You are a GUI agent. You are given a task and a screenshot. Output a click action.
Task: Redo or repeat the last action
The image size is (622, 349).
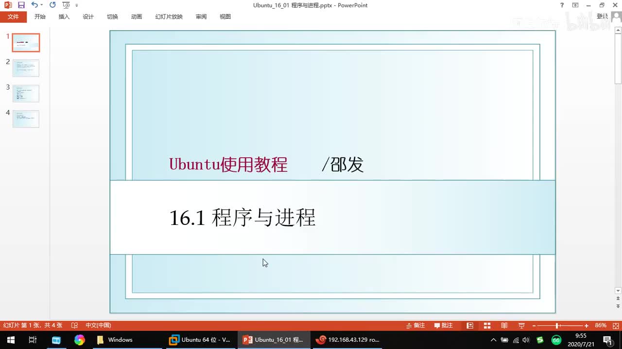tap(52, 5)
